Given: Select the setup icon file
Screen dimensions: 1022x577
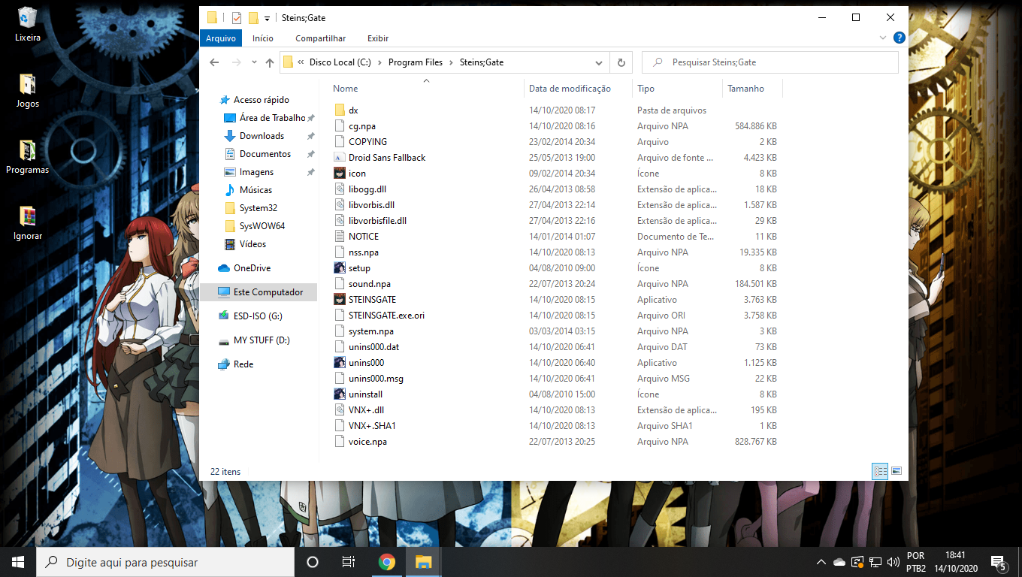Looking at the screenshot, I should point(340,268).
